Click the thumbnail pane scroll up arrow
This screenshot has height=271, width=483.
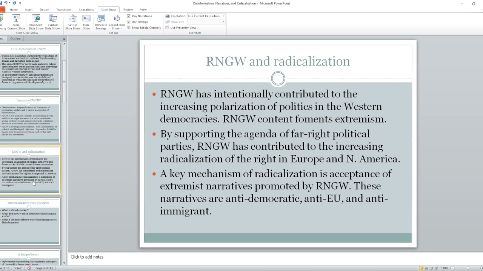click(64, 44)
